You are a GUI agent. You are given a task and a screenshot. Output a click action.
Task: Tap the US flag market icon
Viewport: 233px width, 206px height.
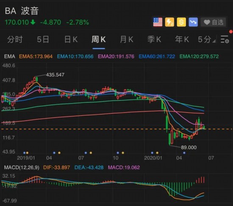[158, 22]
